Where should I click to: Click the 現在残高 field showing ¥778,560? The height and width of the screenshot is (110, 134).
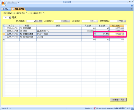[x=118, y=21]
